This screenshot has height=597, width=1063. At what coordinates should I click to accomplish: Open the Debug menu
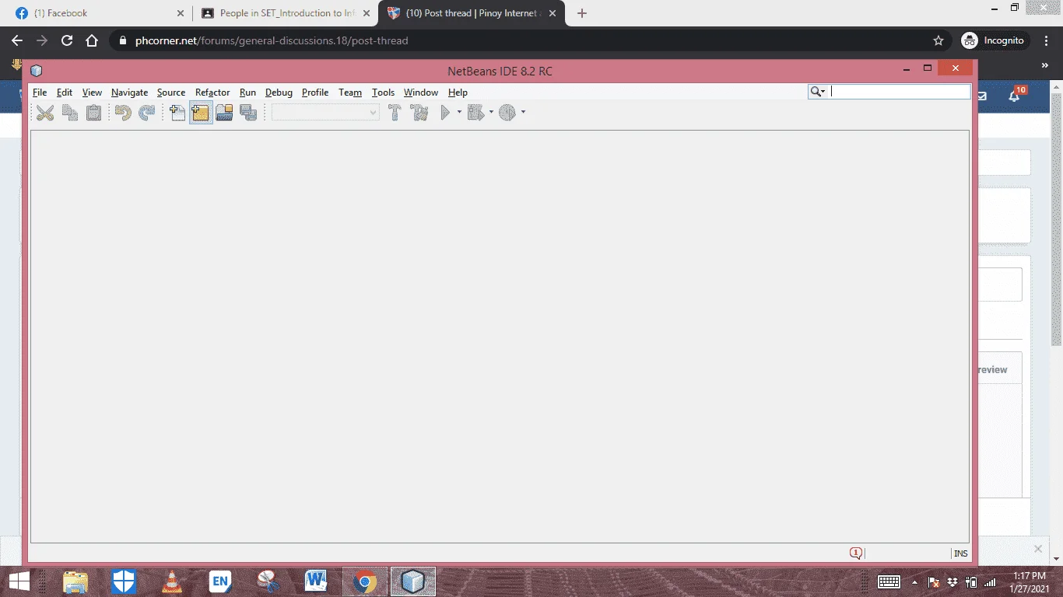(279, 93)
